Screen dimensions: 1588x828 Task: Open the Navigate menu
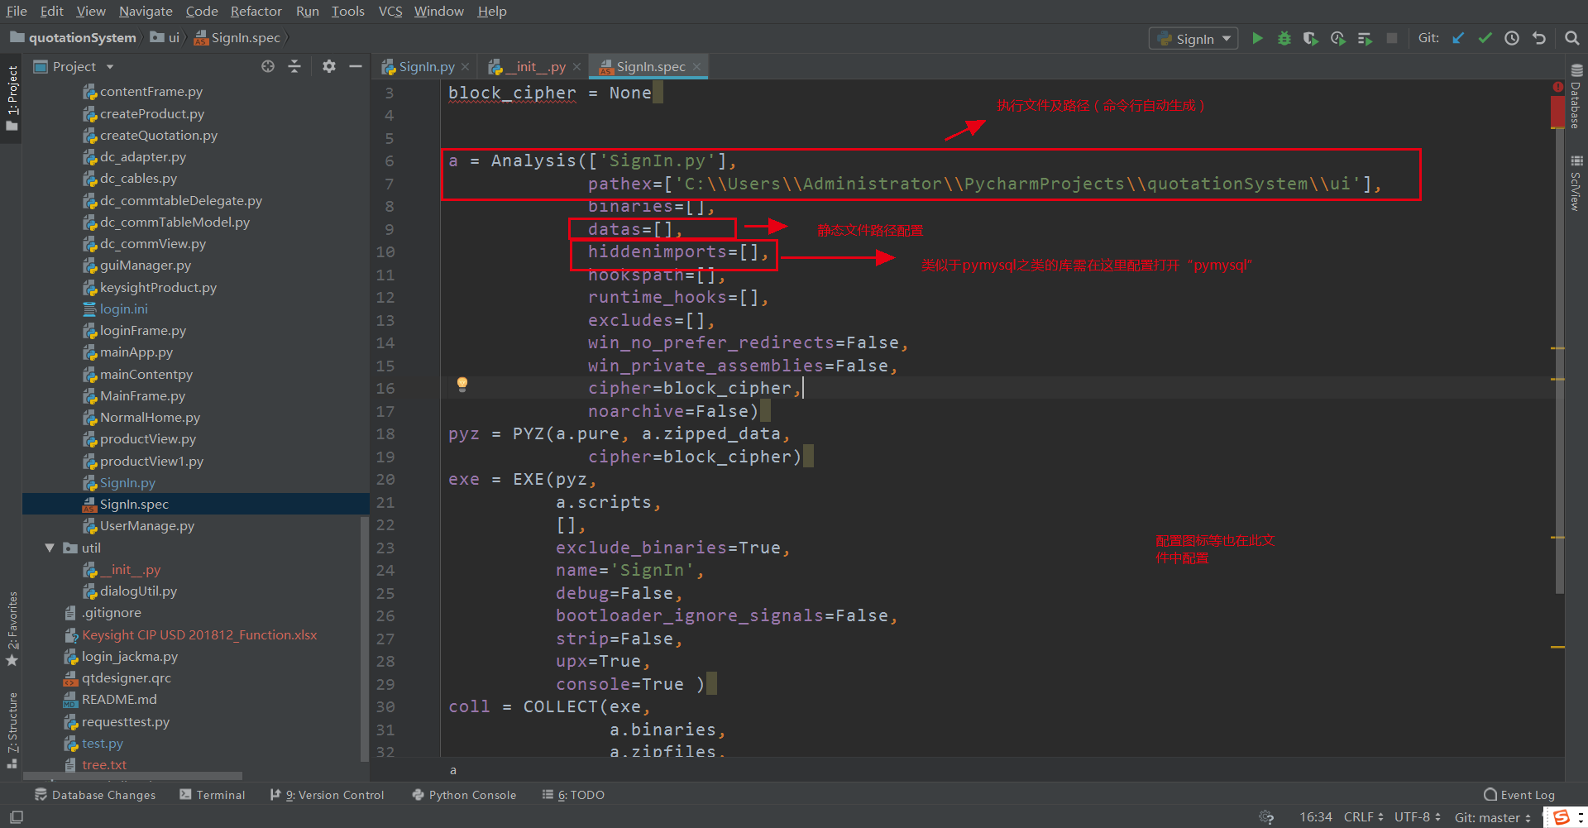(x=146, y=12)
